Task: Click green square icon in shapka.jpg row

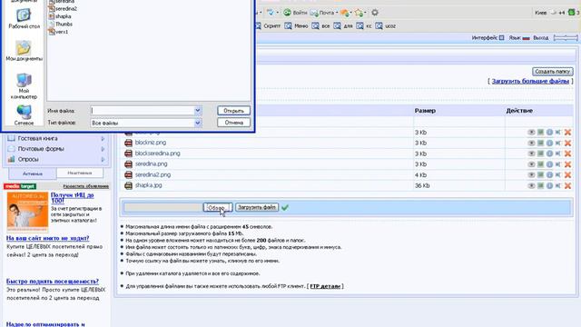Action: tap(541, 185)
